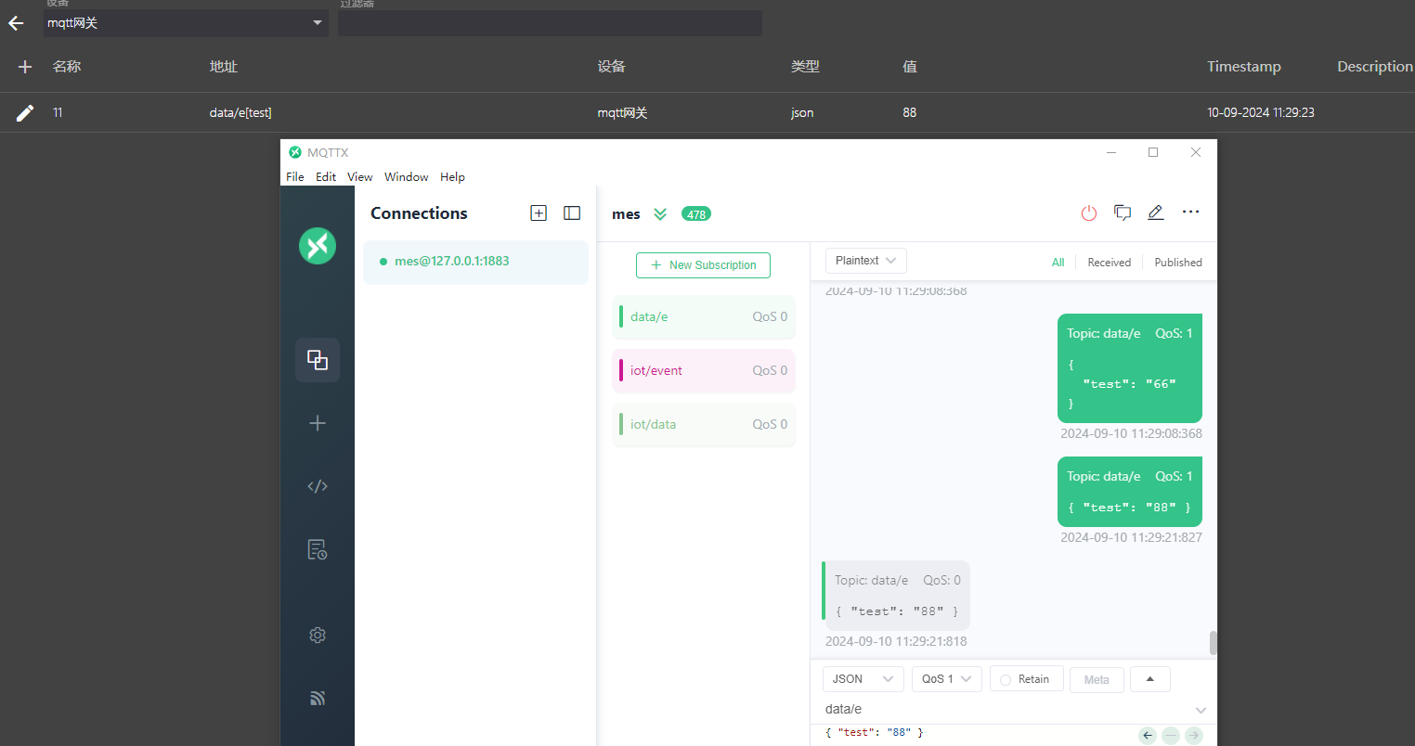Click the RSS feed icon in the sidebar
The image size is (1415, 746).
coord(318,699)
